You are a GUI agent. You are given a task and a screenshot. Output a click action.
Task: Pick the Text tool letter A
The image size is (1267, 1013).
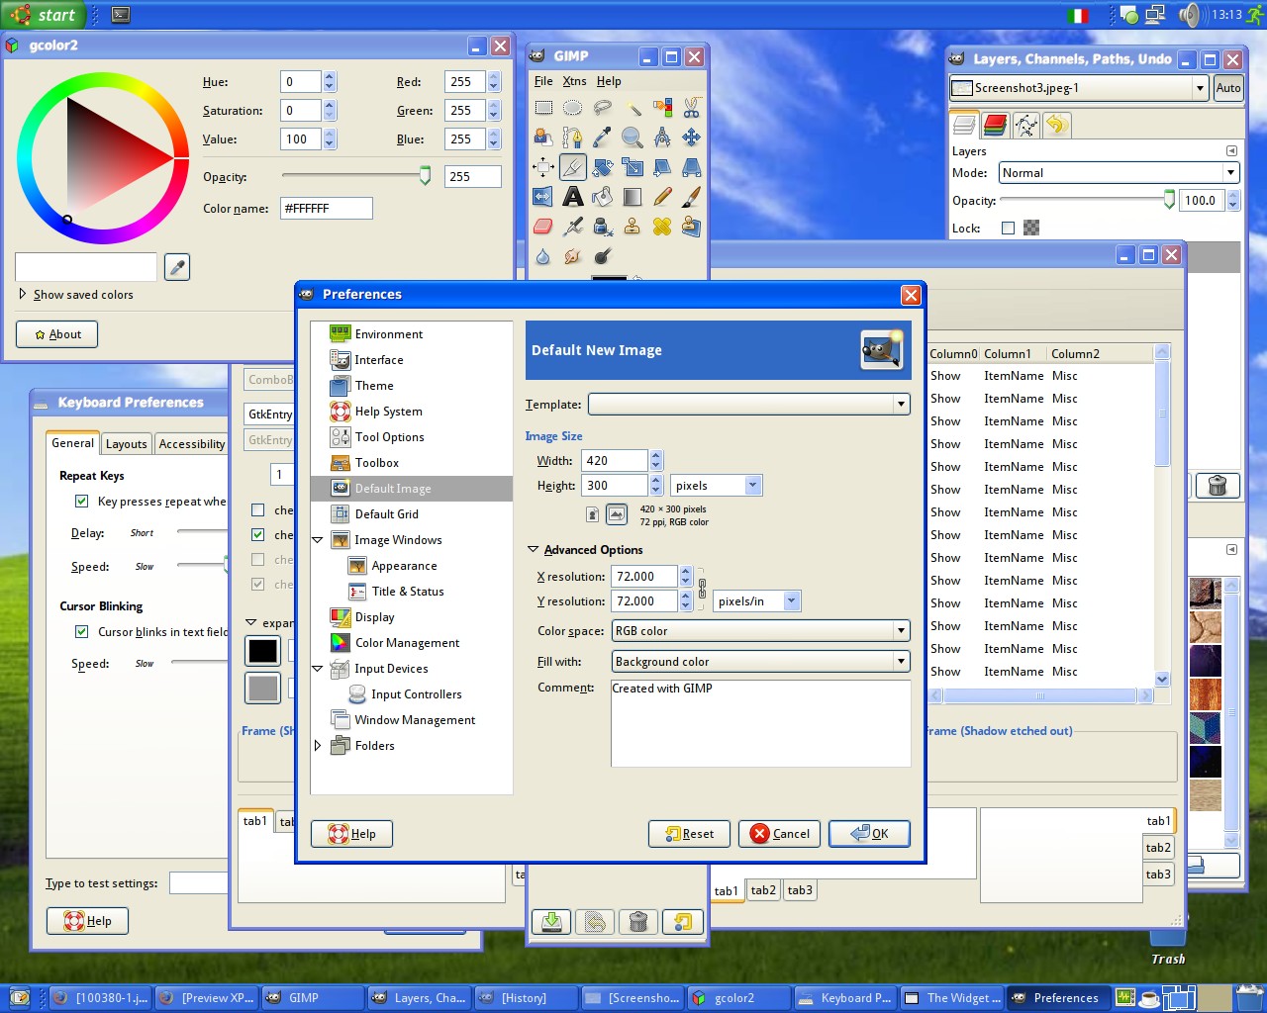(x=573, y=197)
